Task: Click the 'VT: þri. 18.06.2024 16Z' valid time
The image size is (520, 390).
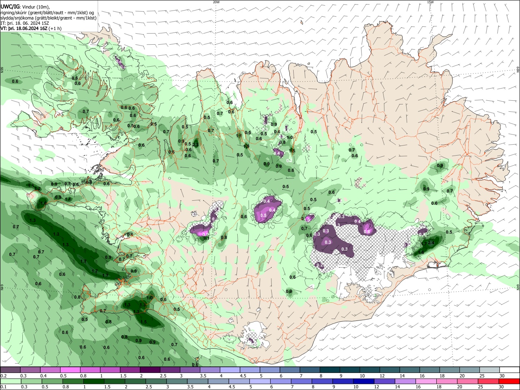Action: [24, 28]
